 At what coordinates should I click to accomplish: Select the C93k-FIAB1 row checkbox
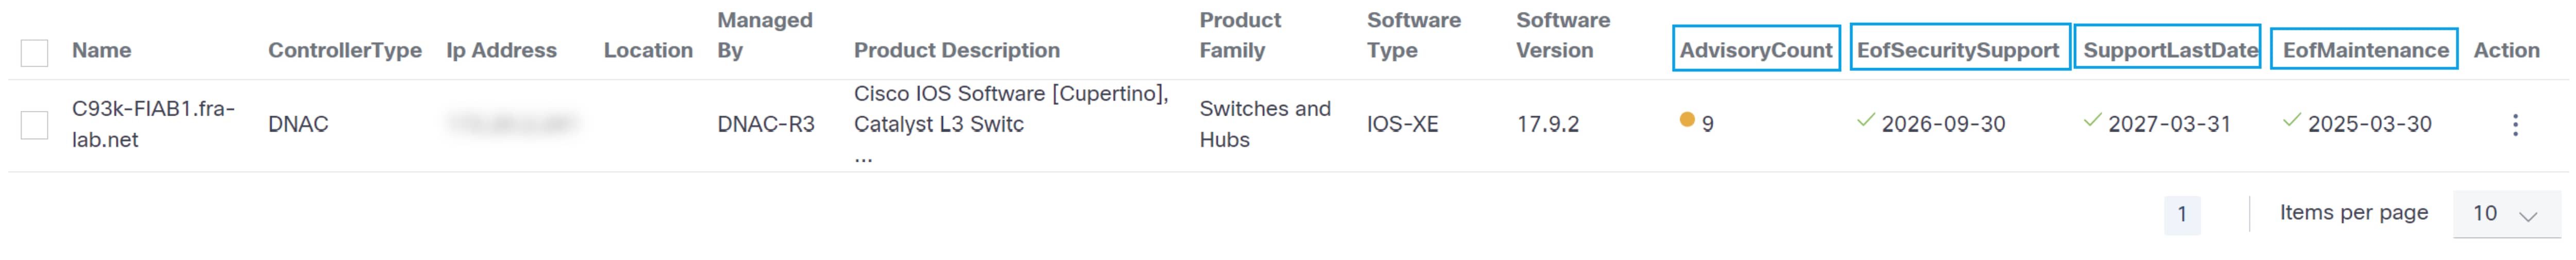pyautogui.click(x=35, y=124)
